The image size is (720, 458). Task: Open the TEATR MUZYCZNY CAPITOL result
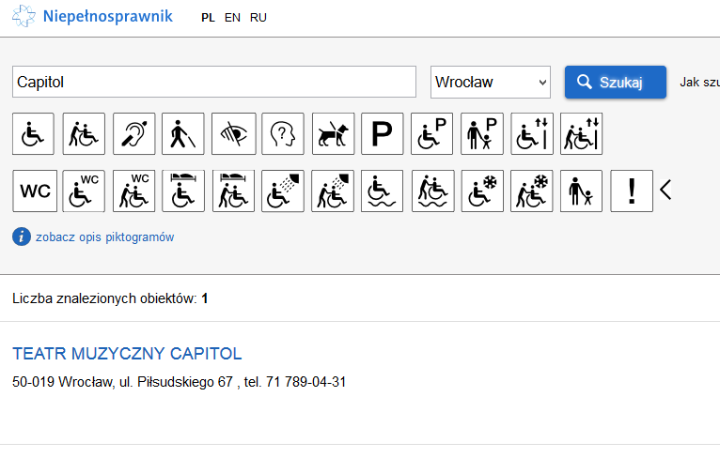coord(127,354)
